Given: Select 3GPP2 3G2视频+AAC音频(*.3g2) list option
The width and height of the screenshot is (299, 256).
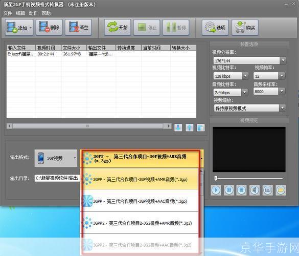Looking at the screenshot, I should tap(140, 245).
